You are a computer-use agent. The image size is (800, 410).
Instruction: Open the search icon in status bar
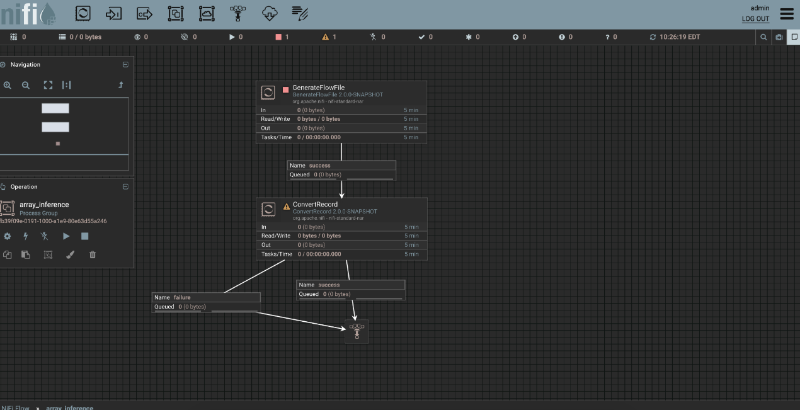(x=763, y=37)
